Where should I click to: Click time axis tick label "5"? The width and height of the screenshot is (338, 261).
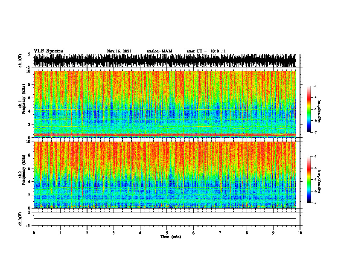[x=167, y=233]
